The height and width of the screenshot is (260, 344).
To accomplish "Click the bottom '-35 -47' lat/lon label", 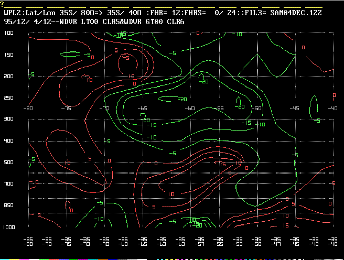I will 276,241.
